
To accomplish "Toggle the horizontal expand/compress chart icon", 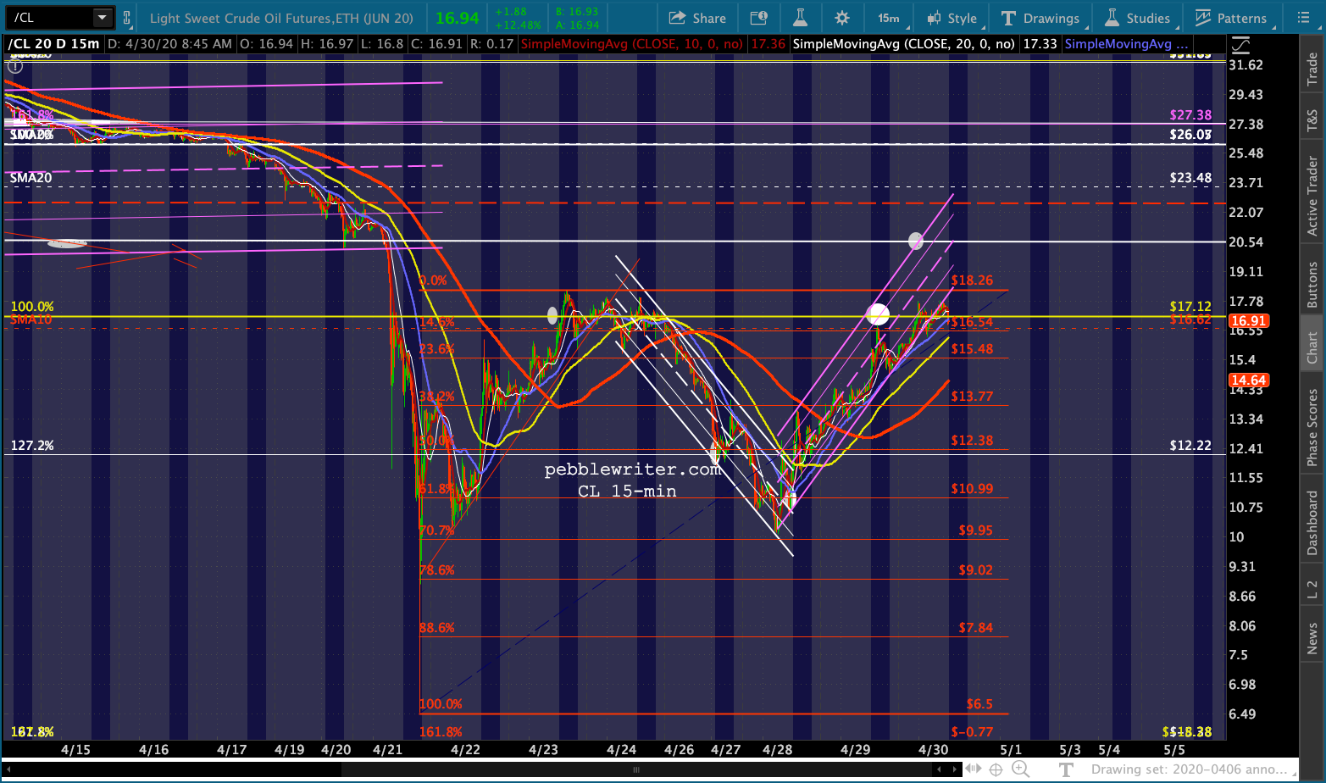I will [974, 769].
